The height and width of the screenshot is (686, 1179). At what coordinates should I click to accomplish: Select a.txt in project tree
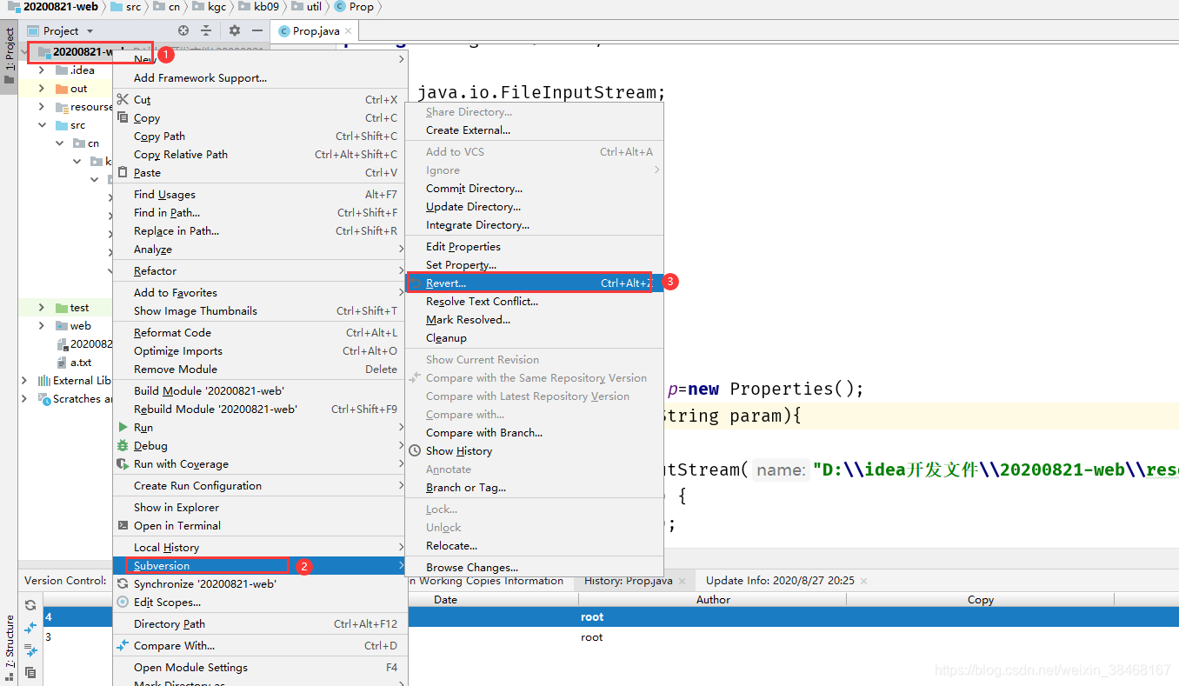tap(81, 363)
